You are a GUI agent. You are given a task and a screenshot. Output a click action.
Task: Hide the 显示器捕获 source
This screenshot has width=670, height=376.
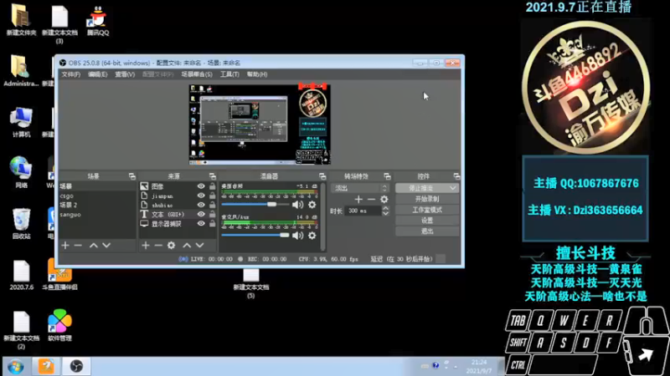[x=201, y=224]
